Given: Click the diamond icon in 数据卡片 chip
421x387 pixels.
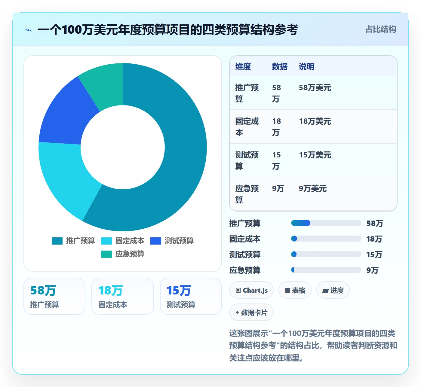Looking at the screenshot, I should (237, 312).
